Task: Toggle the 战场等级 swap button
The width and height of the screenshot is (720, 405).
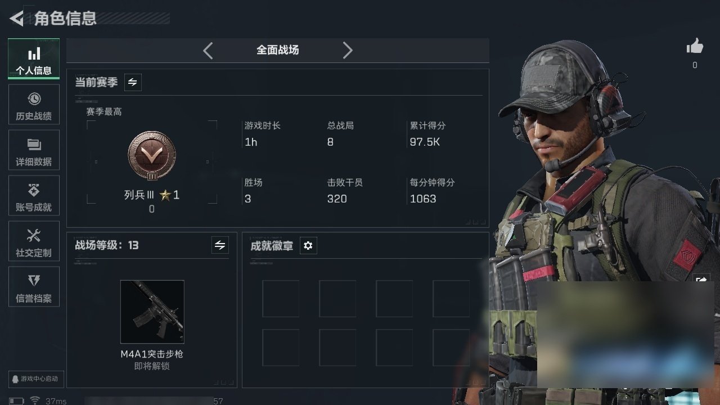Action: pos(220,245)
